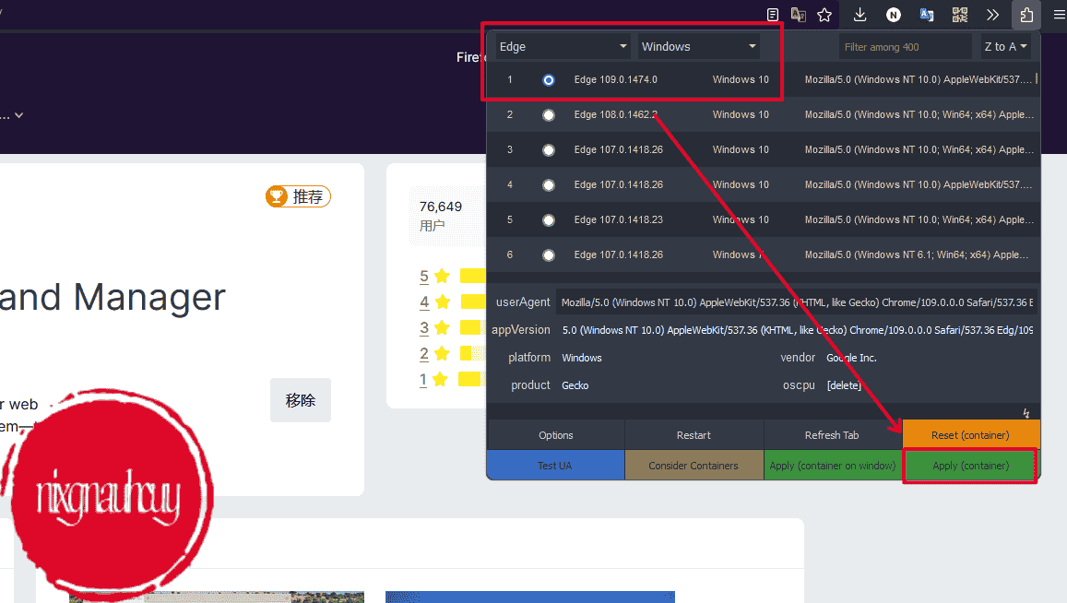This screenshot has height=603, width=1067.
Task: Click Apply (container on window) button
Action: pyautogui.click(x=832, y=466)
